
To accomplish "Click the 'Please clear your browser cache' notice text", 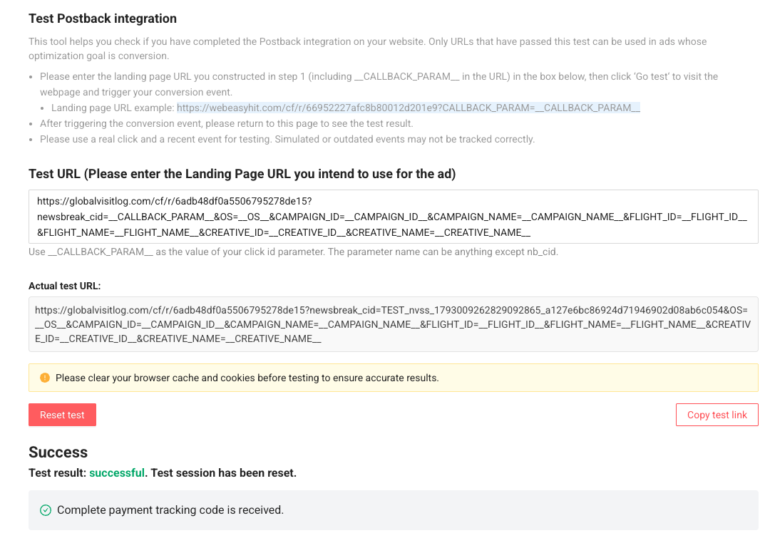I will click(247, 378).
